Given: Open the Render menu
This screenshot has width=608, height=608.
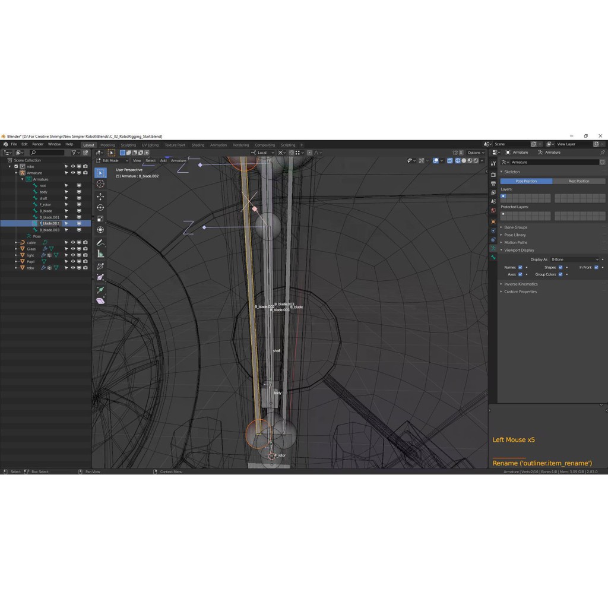Looking at the screenshot, I should (37, 144).
